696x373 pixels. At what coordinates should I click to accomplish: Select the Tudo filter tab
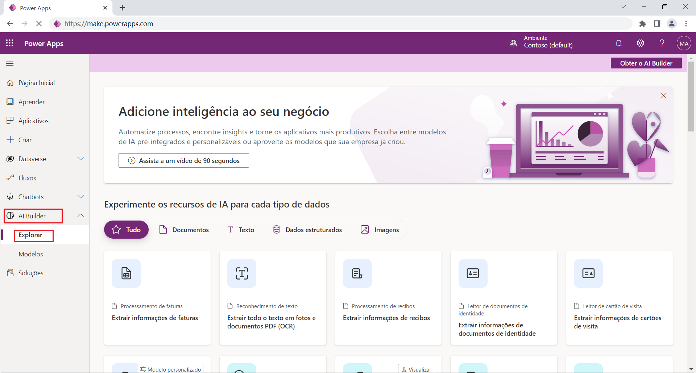(126, 230)
